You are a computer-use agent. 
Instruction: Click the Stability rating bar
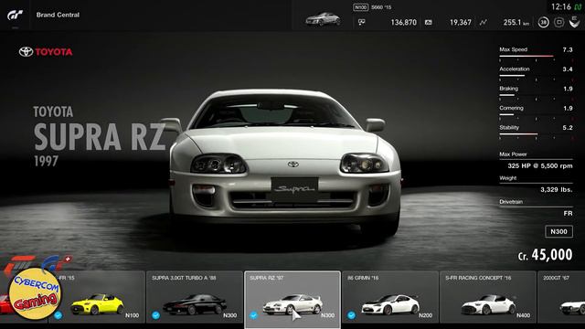536,134
